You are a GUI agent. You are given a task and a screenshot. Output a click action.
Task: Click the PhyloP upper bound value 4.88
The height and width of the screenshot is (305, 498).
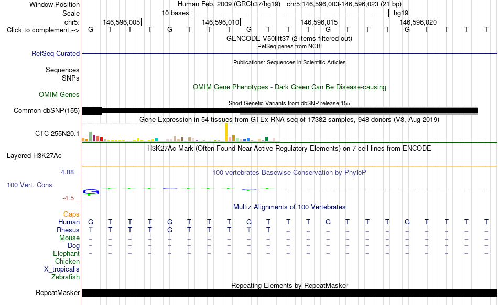[67, 172]
